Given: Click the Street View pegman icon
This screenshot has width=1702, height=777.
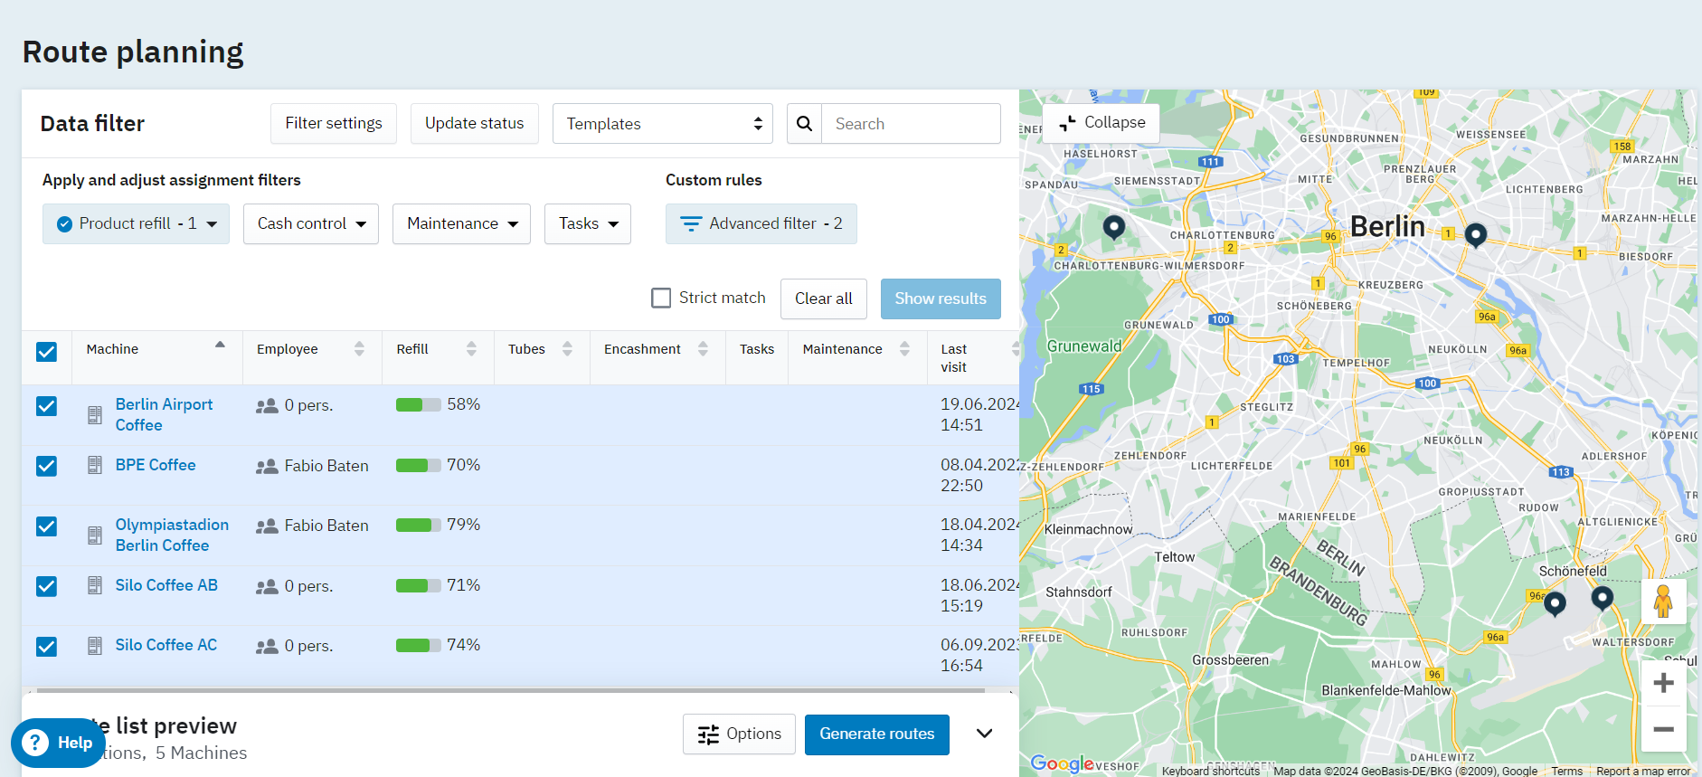Looking at the screenshot, I should (1663, 602).
